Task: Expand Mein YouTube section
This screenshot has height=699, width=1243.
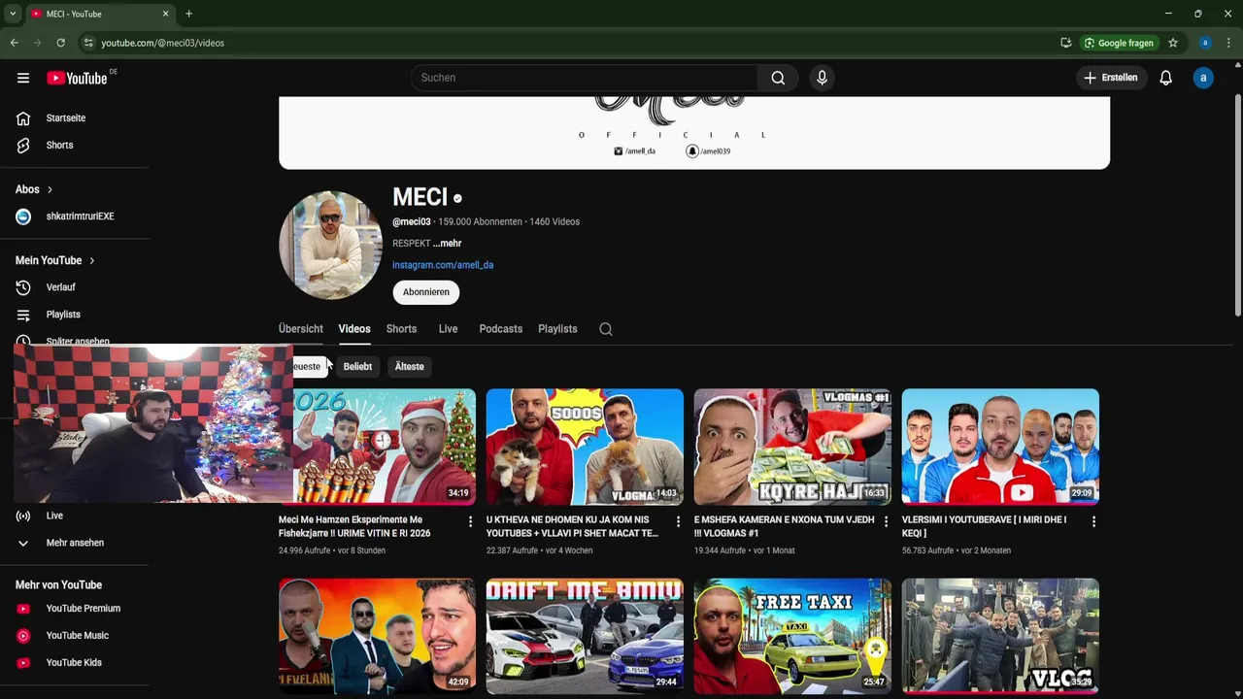Action: (55, 260)
